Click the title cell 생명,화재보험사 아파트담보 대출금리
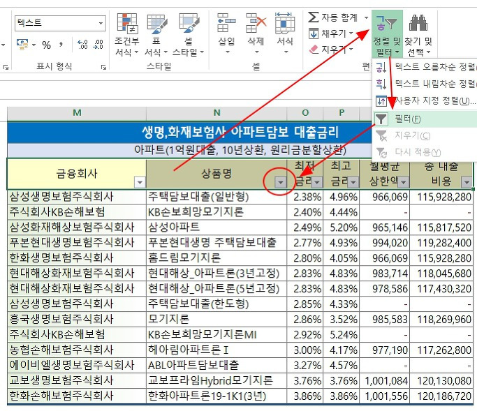Screen dimensions: 477x411 tap(240, 133)
